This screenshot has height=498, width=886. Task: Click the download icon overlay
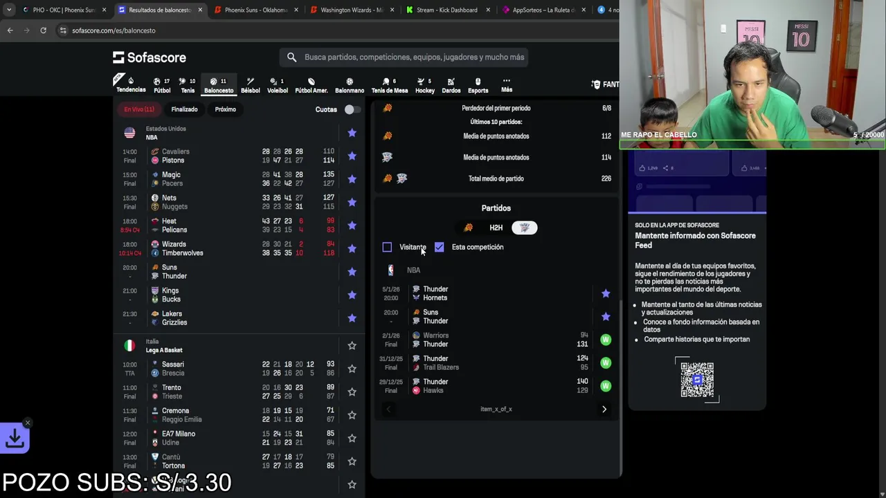[x=15, y=439]
